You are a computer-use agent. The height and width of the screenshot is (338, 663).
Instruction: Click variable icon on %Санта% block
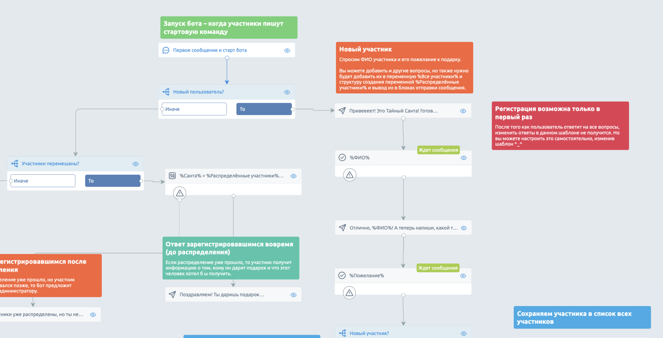[172, 176]
